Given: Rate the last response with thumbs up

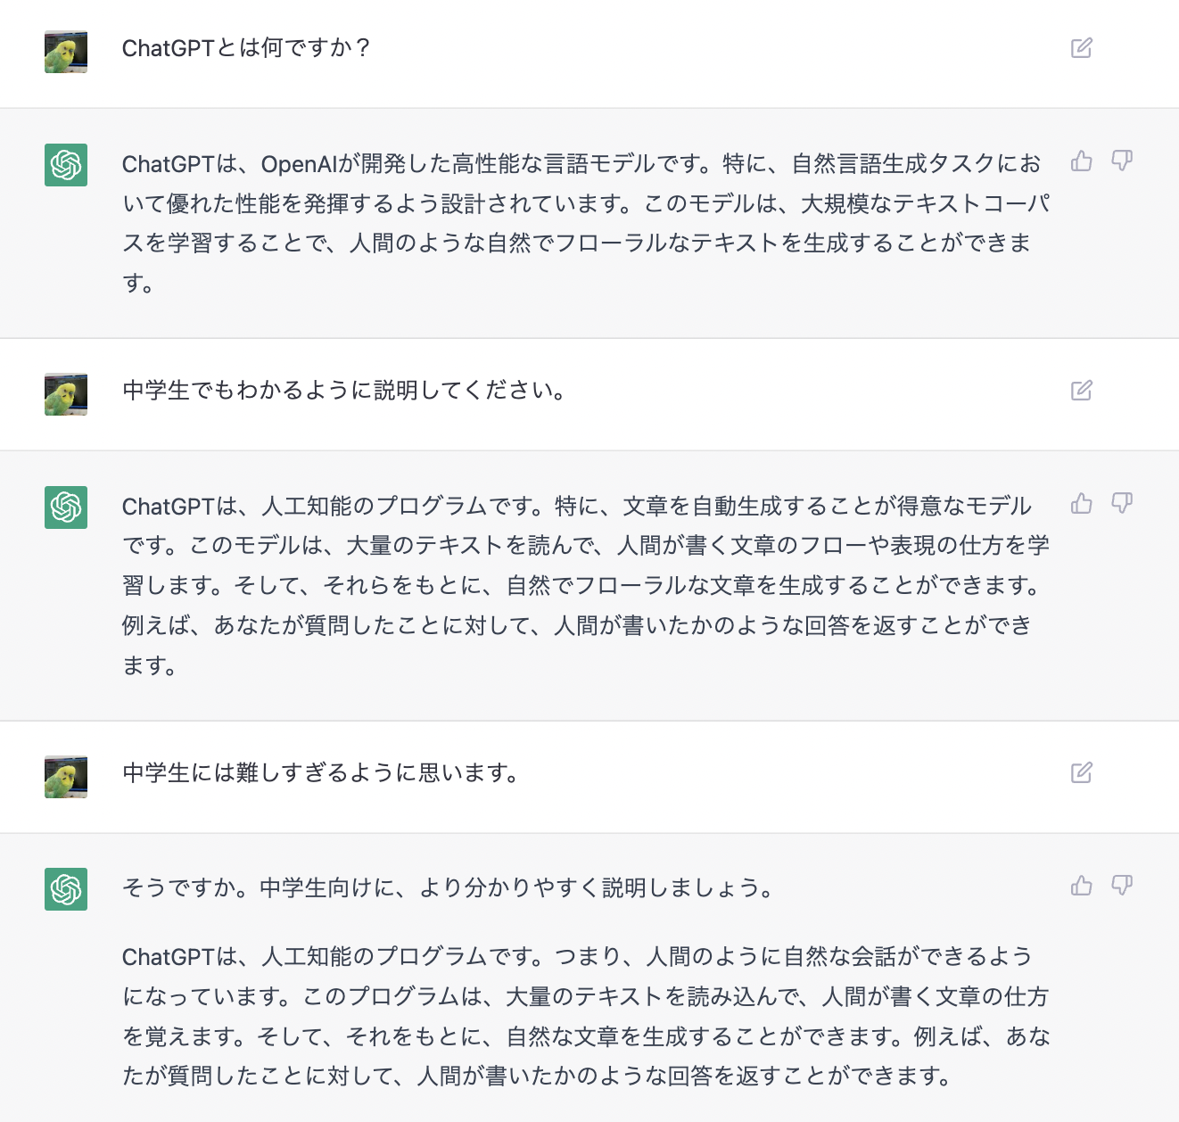Looking at the screenshot, I should [1081, 886].
